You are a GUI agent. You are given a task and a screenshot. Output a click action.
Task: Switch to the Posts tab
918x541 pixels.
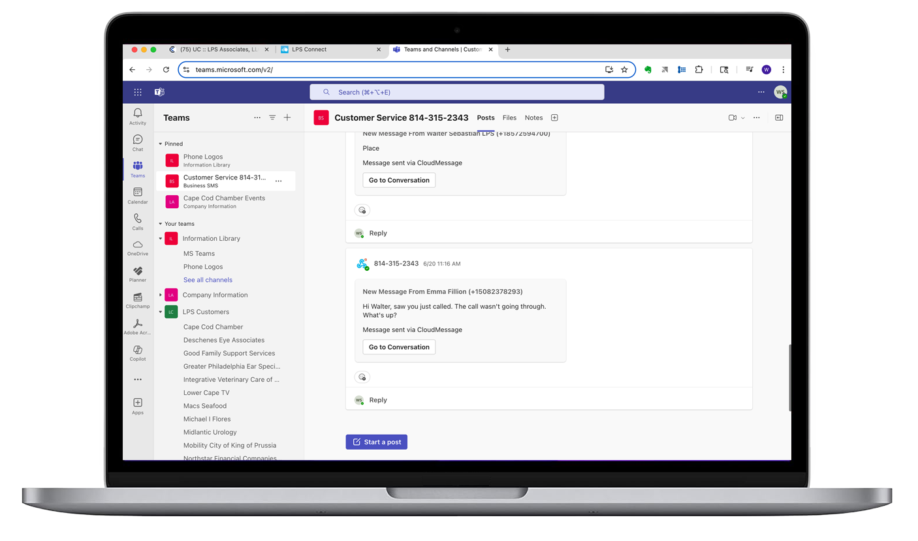point(486,117)
